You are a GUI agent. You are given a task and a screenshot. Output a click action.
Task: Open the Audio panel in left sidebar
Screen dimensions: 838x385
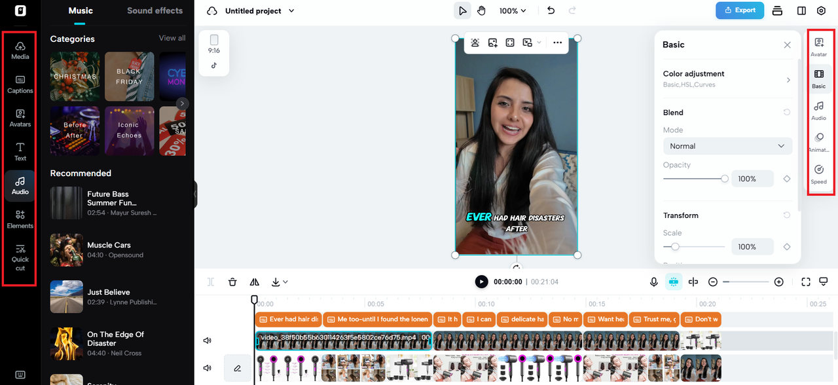pos(20,186)
